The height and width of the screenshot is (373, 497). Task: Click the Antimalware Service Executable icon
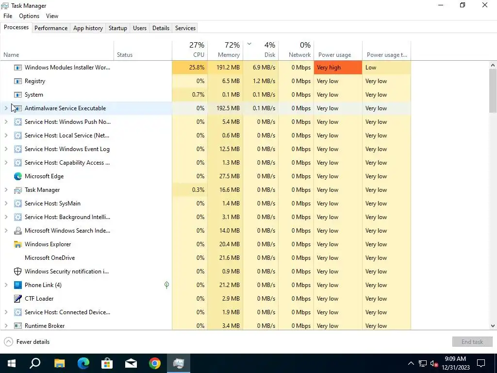pyautogui.click(x=18, y=108)
